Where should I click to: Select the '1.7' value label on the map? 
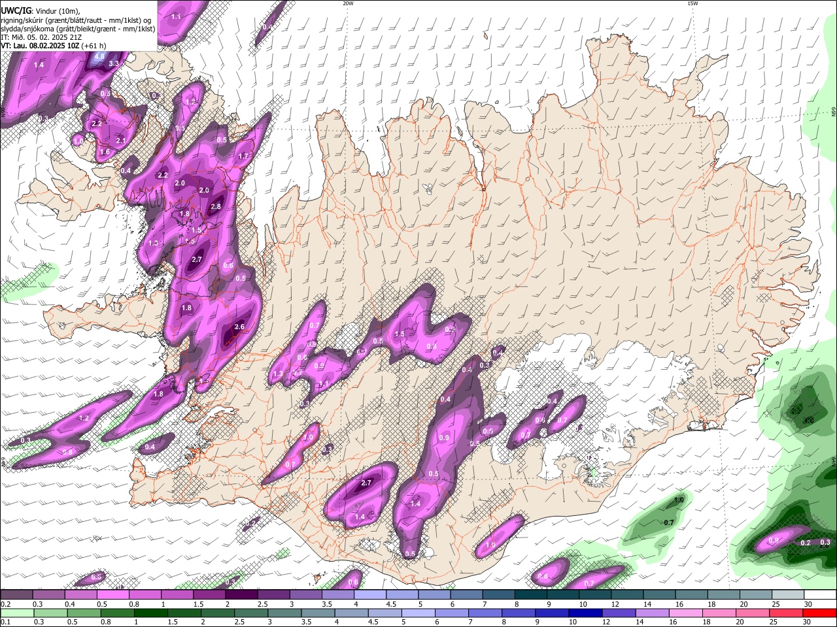click(244, 157)
